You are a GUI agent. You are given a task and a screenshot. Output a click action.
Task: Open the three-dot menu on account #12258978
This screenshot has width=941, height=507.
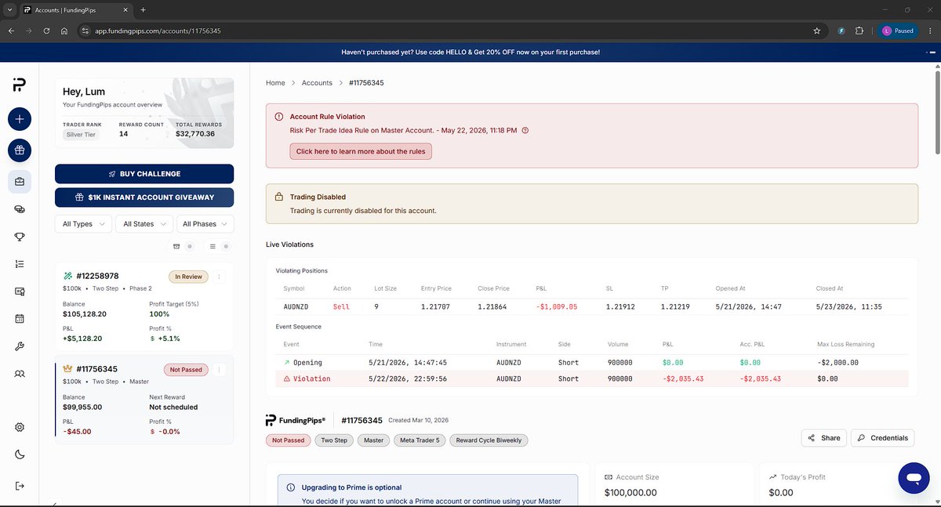coord(219,276)
